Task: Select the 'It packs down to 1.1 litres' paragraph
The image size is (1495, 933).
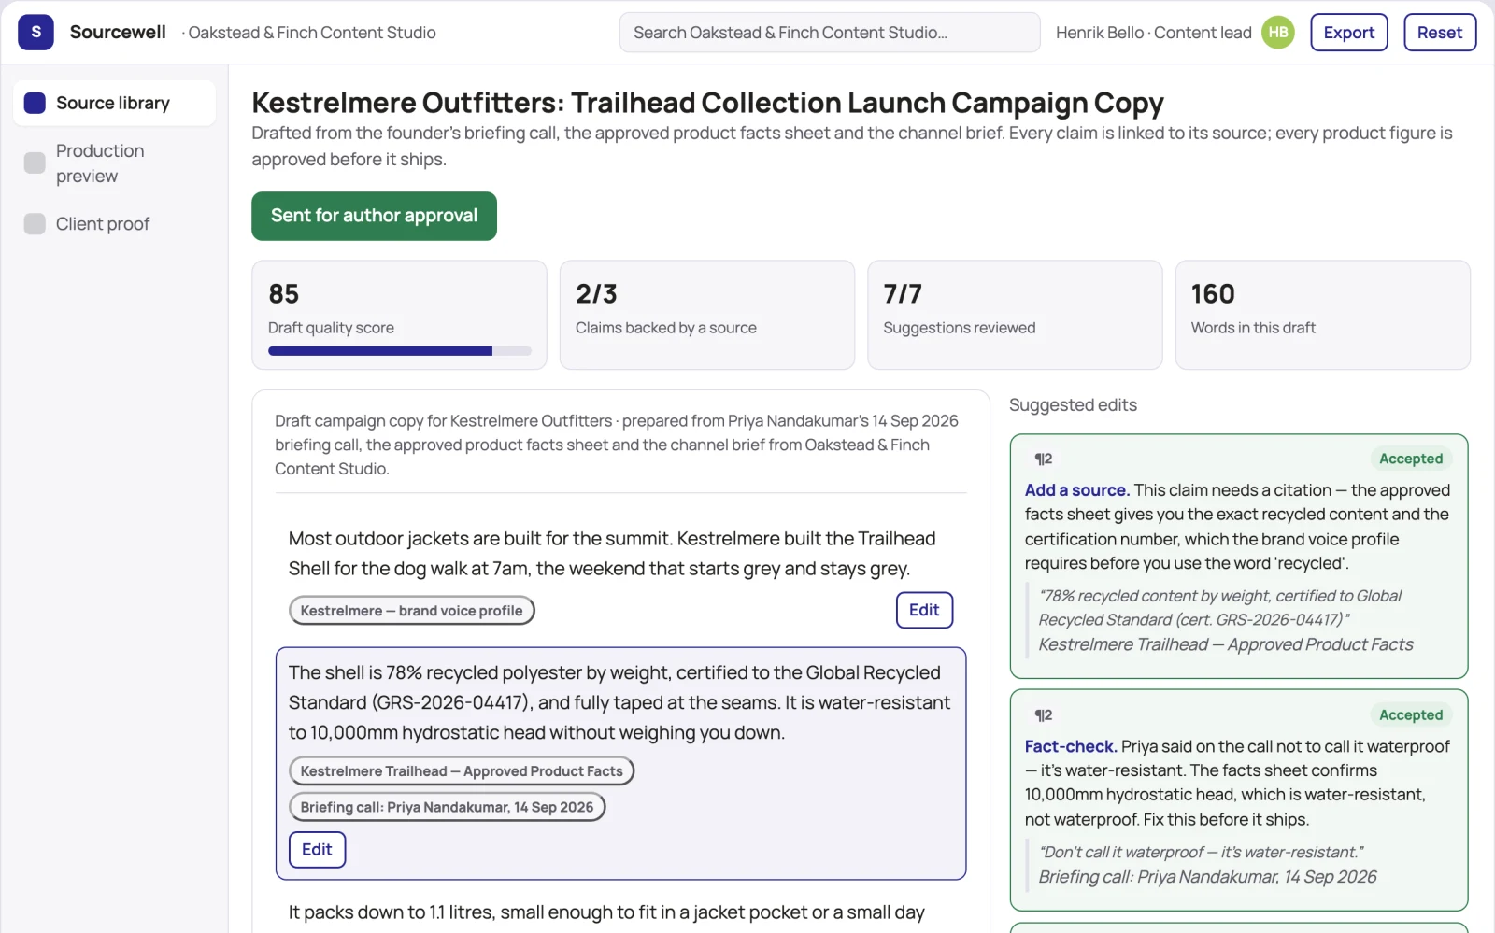Action: click(606, 912)
